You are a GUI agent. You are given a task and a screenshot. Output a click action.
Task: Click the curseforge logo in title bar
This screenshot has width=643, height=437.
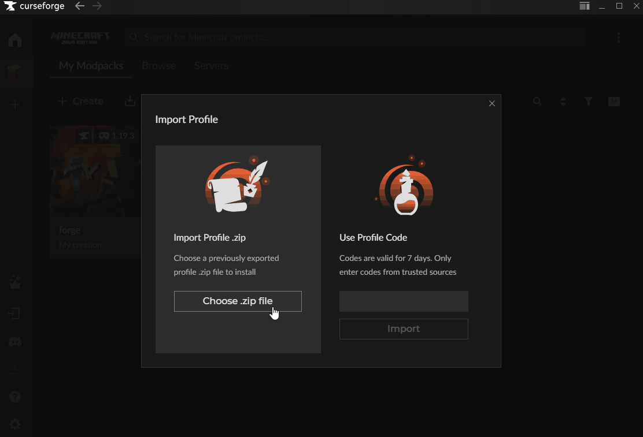tap(34, 6)
